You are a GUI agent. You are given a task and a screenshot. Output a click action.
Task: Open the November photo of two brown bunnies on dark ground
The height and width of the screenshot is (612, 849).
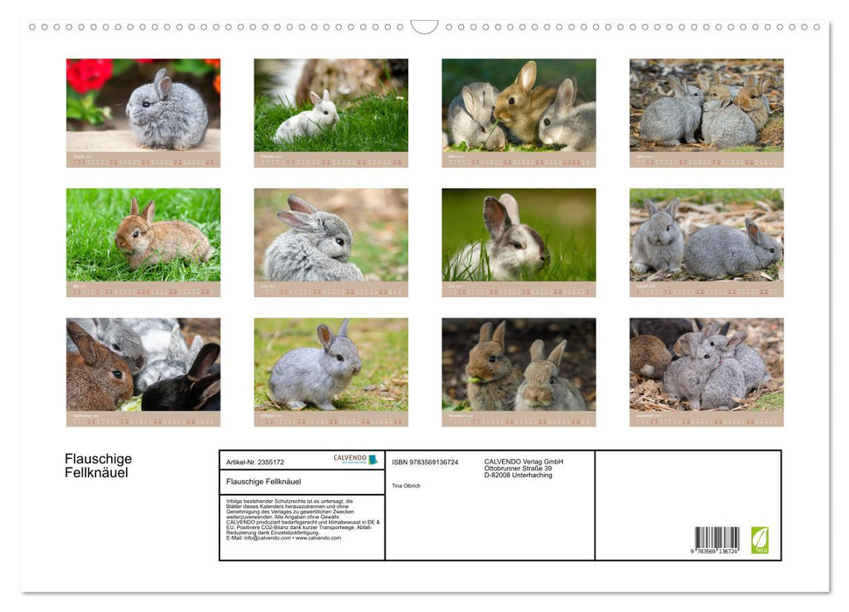pyautogui.click(x=518, y=365)
